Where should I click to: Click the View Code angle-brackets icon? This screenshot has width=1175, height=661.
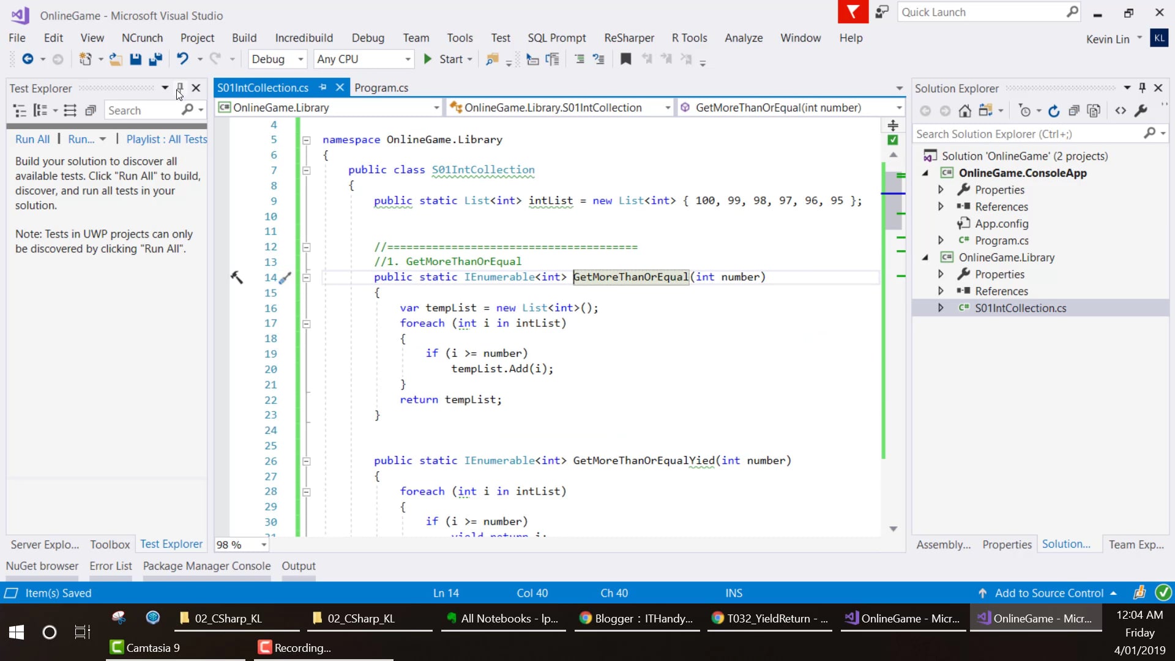coord(1120,111)
